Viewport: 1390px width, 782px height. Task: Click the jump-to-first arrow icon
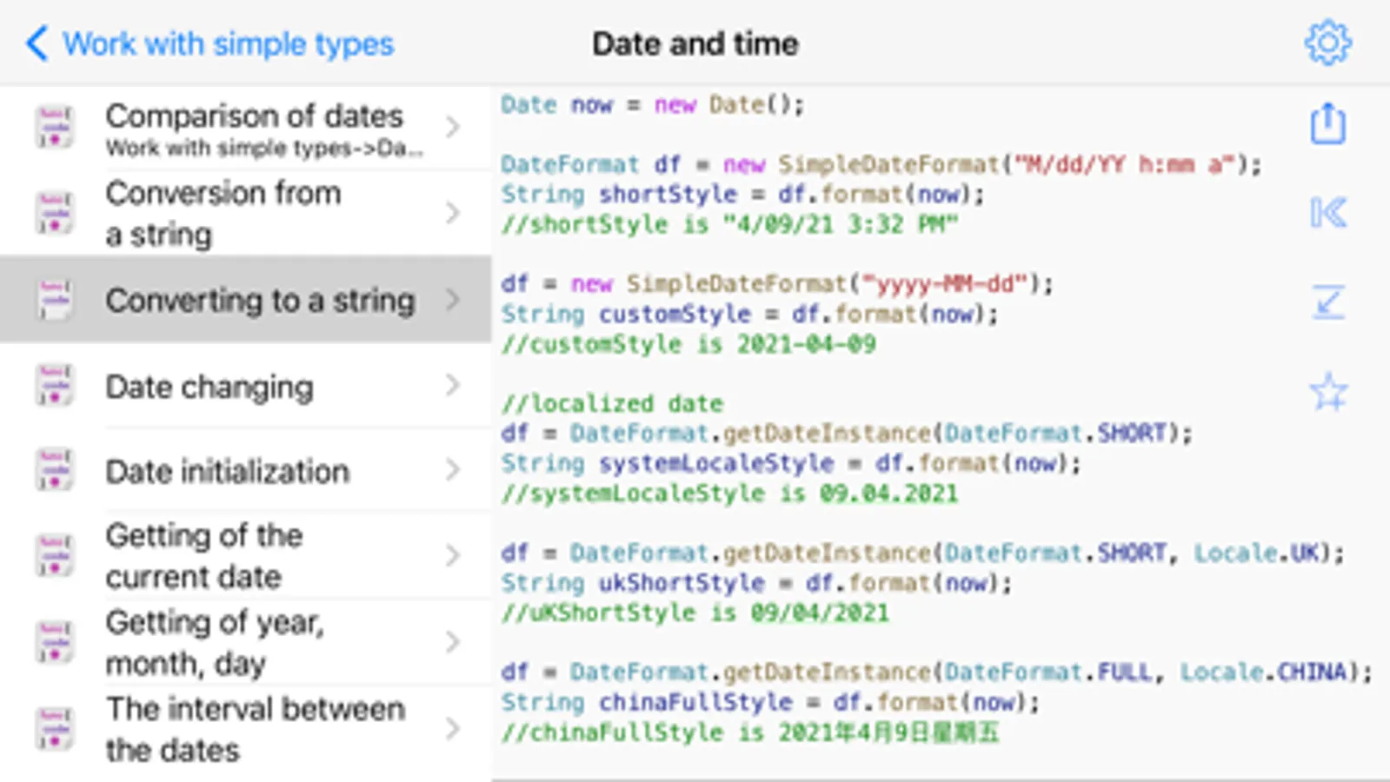1327,213
